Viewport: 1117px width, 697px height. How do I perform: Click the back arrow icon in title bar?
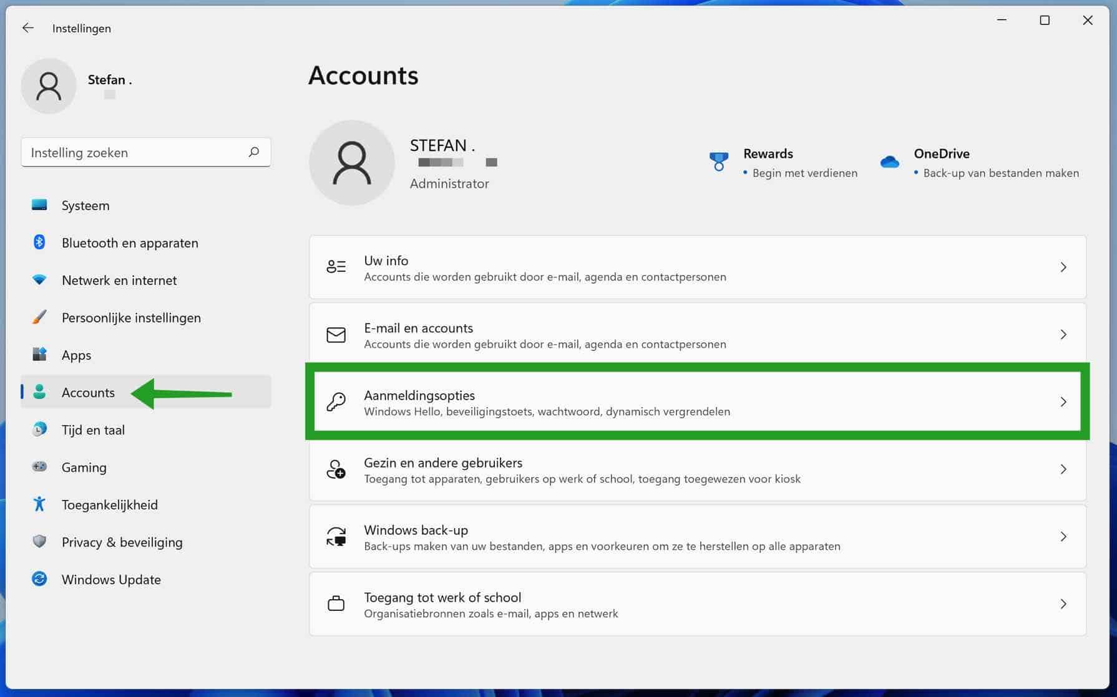pyautogui.click(x=28, y=28)
